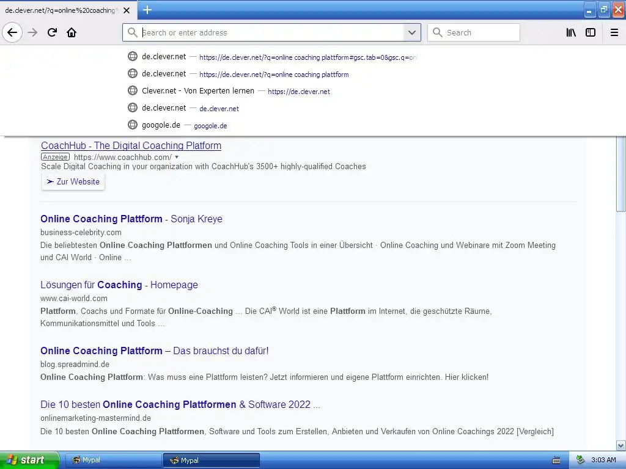Open the hamburger application menu
This screenshot has height=469, width=626.
point(614,32)
